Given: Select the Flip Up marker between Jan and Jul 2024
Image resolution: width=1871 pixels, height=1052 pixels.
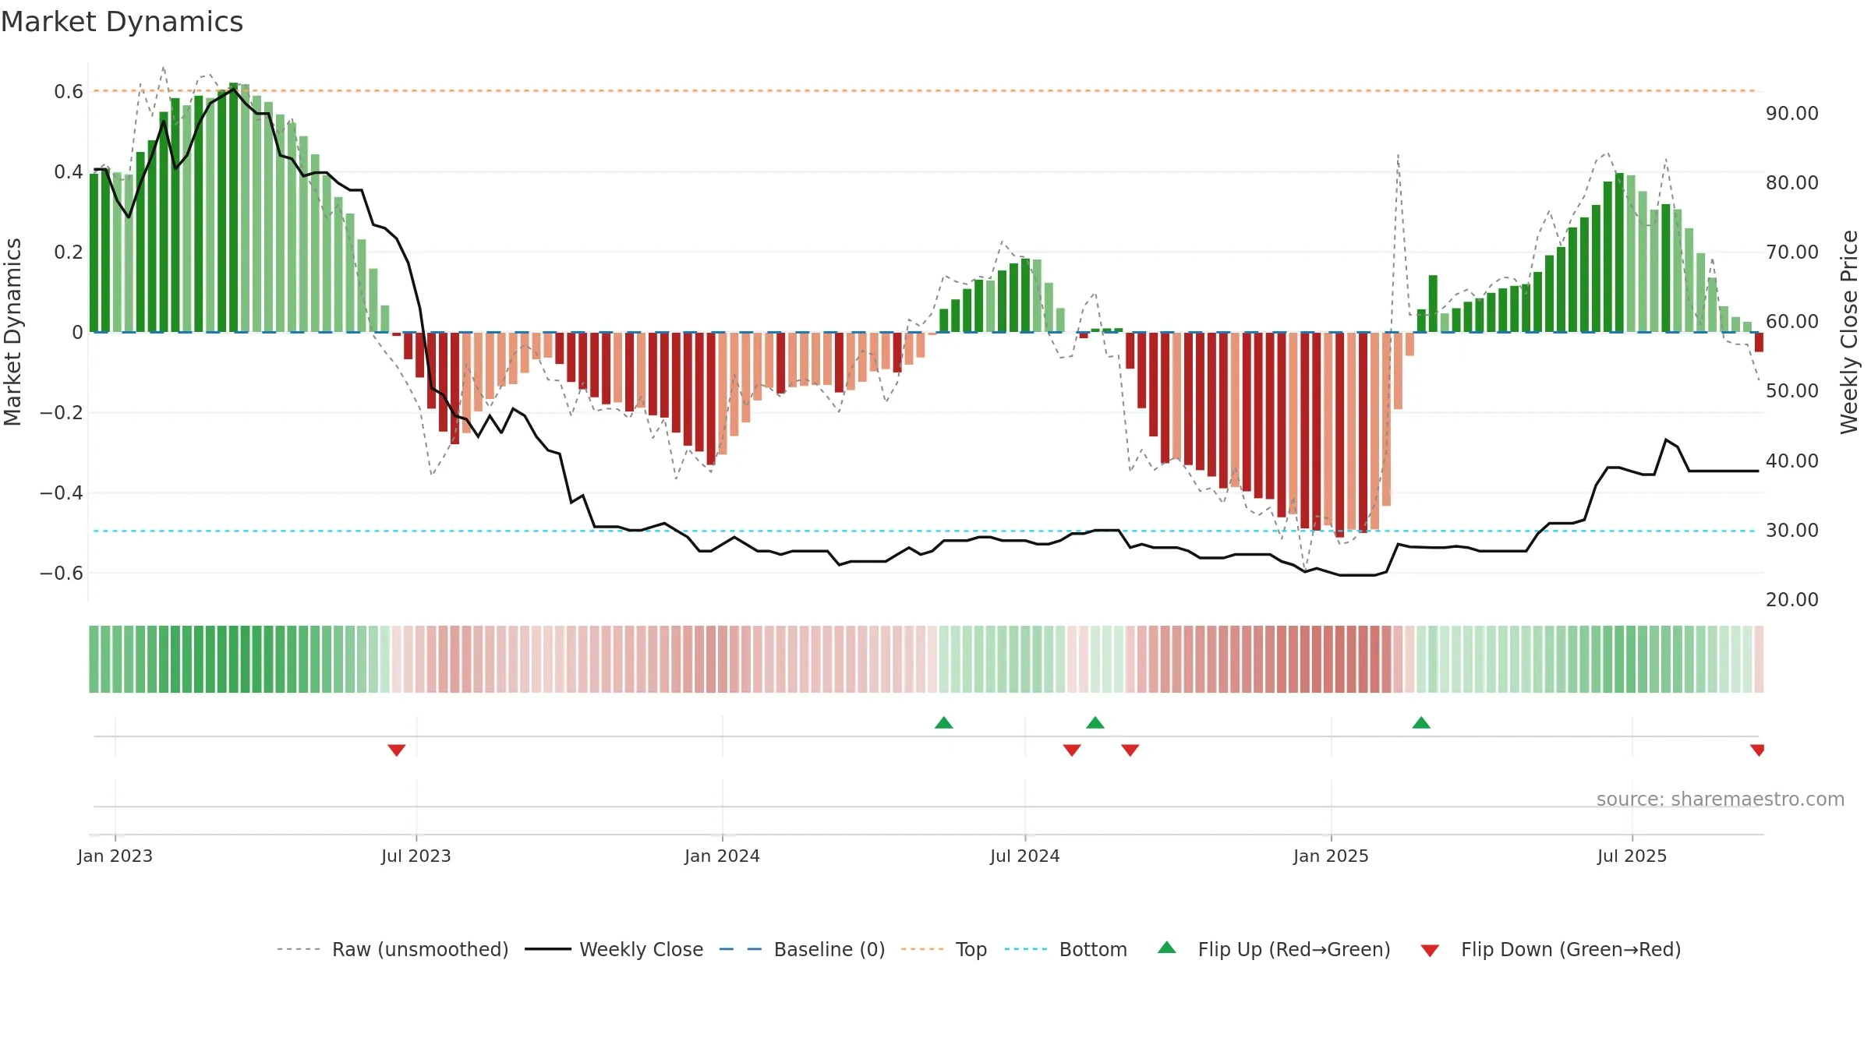Looking at the screenshot, I should 944,722.
